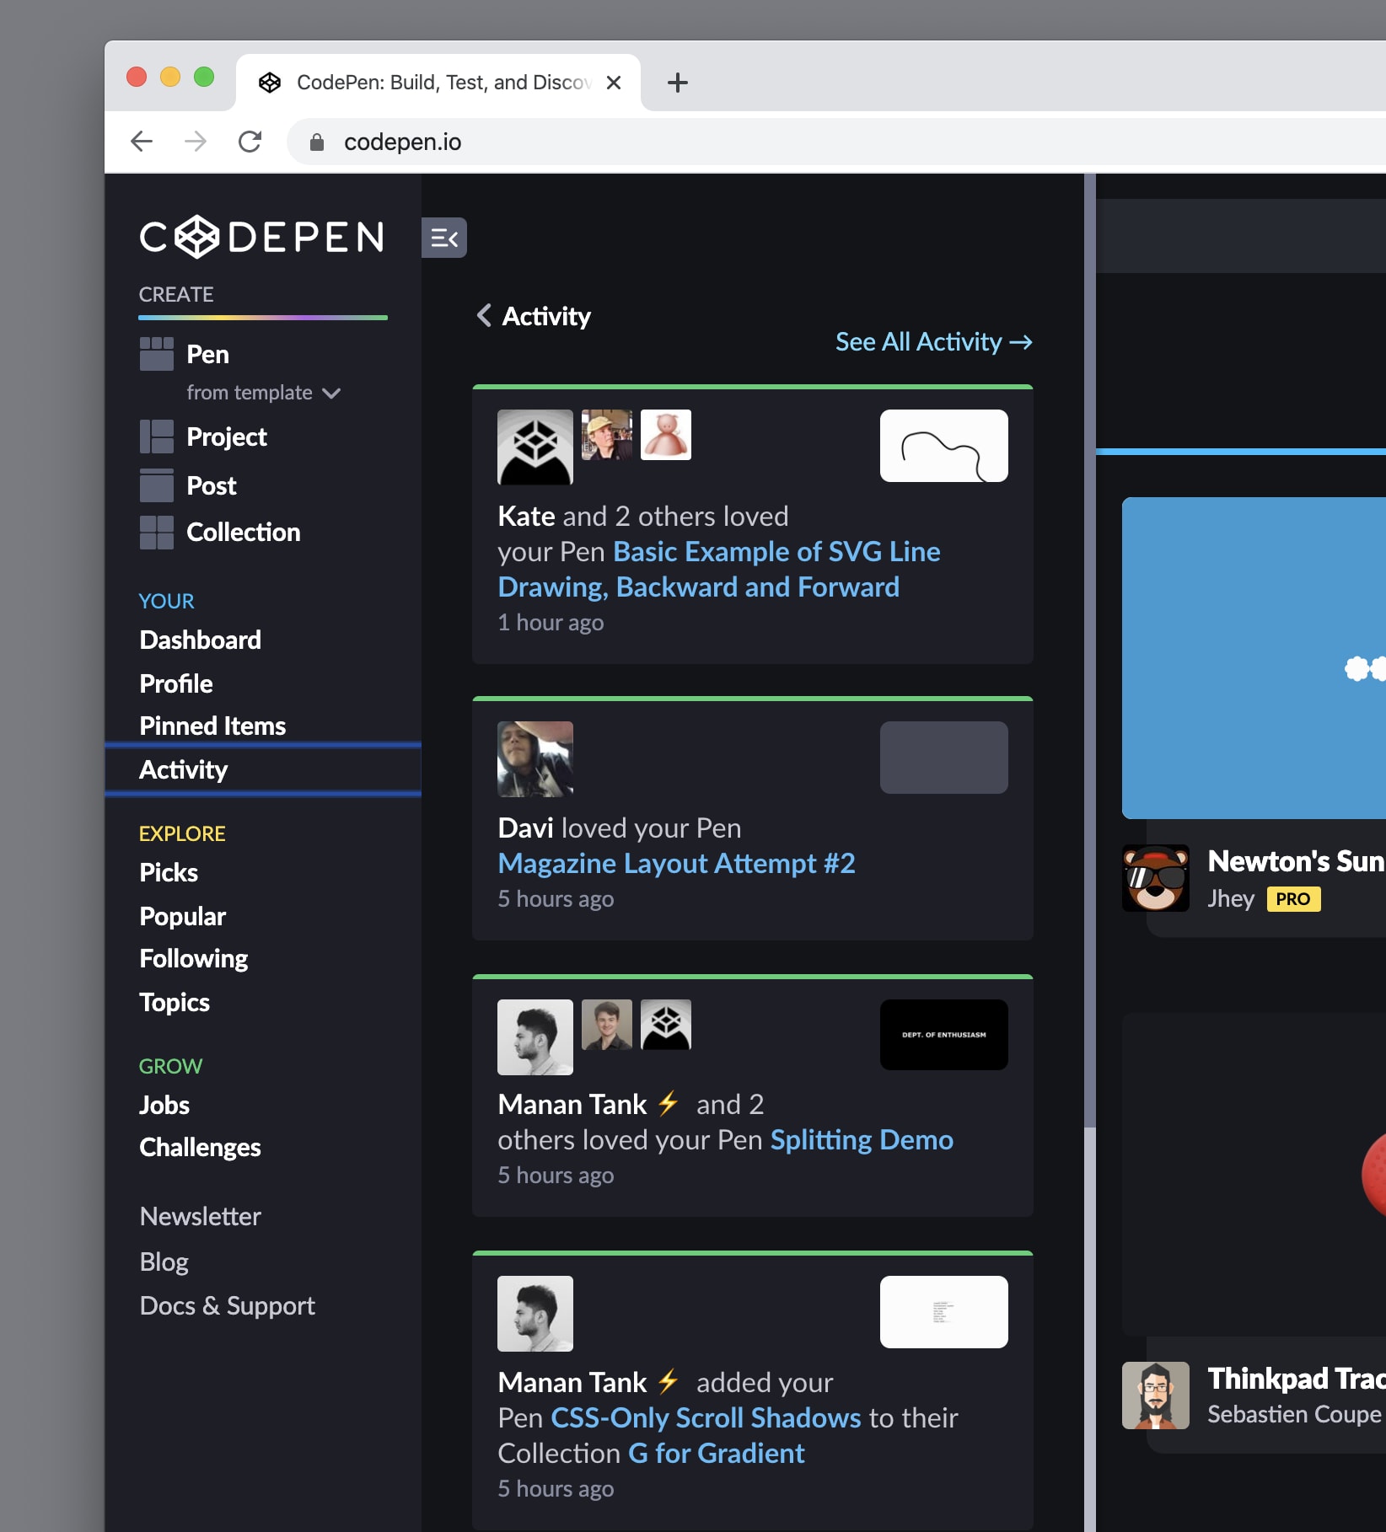Click See All Activity link
The width and height of the screenshot is (1386, 1532).
click(933, 342)
